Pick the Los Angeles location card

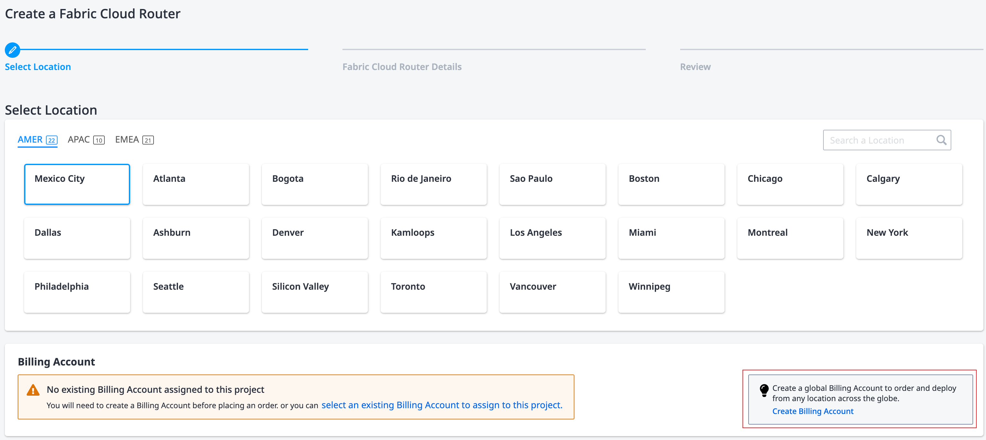tap(552, 238)
